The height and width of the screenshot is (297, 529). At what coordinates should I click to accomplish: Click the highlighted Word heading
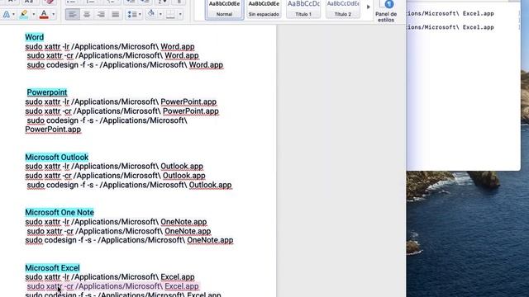[35, 37]
